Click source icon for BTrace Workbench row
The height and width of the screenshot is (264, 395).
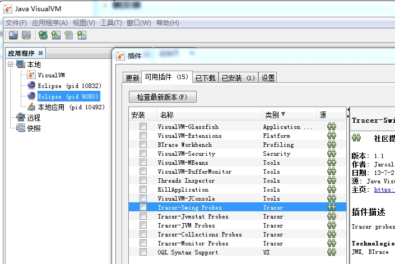tap(332, 145)
